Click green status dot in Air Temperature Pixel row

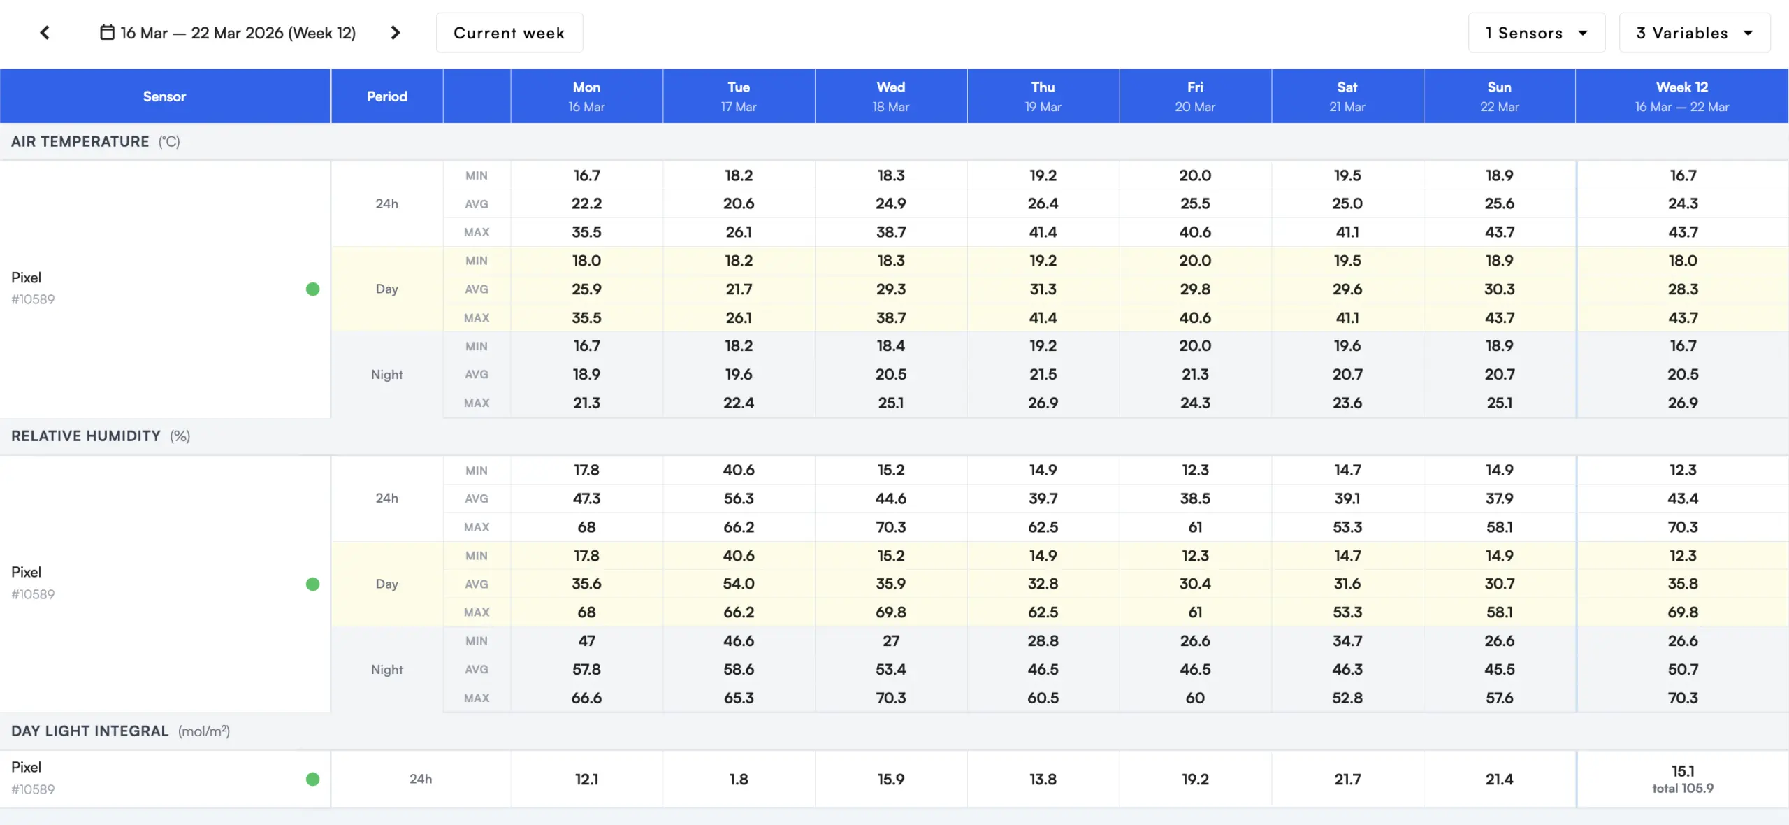(x=312, y=289)
